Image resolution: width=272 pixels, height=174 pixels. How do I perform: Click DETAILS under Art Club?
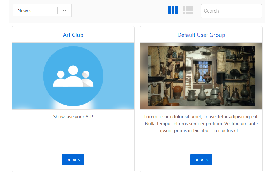point(73,159)
